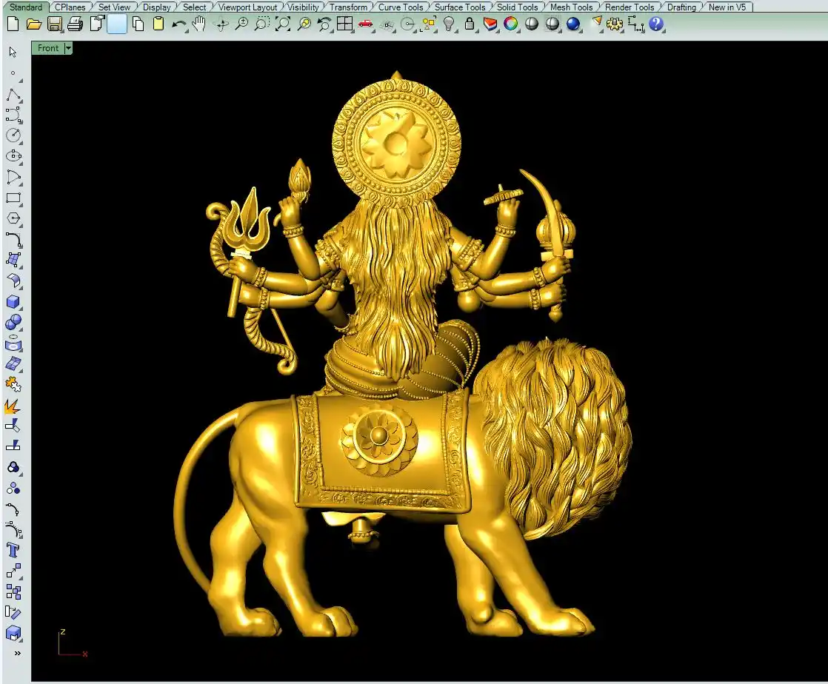Open the Front viewport dropdown arrow
Viewport: 828px width, 684px height.
point(68,48)
